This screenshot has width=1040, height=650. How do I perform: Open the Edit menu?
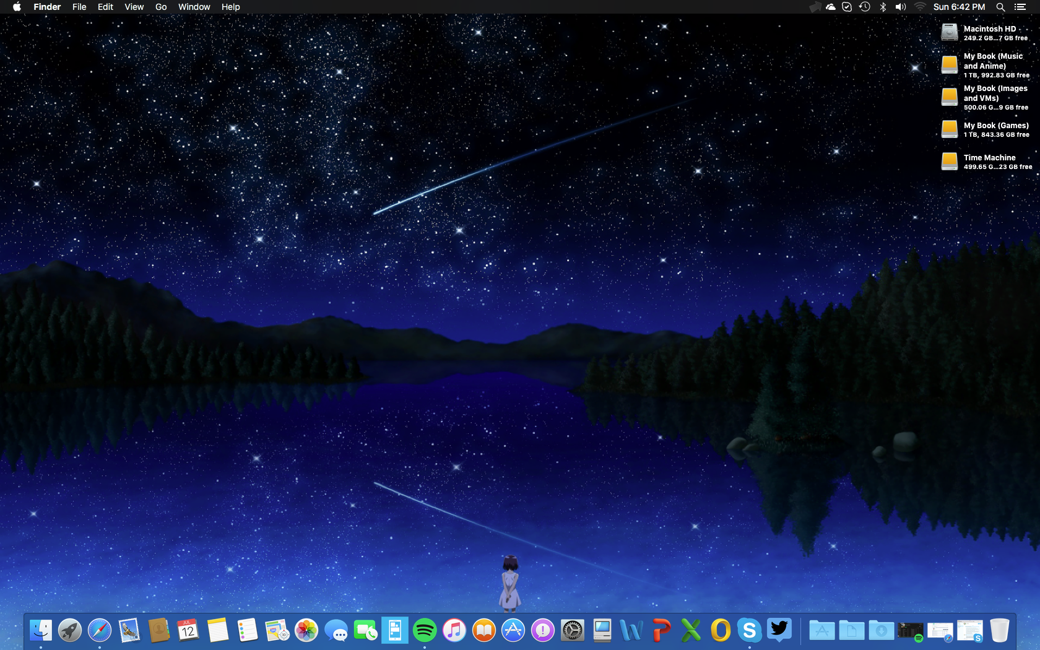(x=105, y=7)
